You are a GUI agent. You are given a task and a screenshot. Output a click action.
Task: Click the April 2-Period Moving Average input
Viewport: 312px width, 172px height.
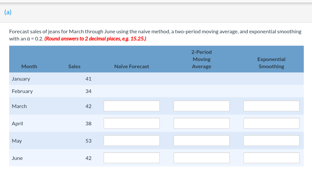(201, 123)
